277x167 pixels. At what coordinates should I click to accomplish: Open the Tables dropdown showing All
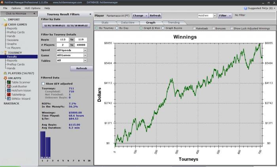[72, 61]
